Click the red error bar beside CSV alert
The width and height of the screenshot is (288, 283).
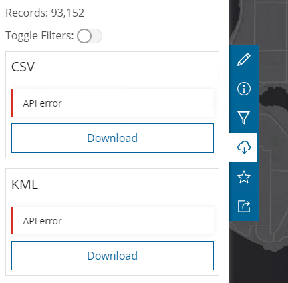[x=13, y=103]
